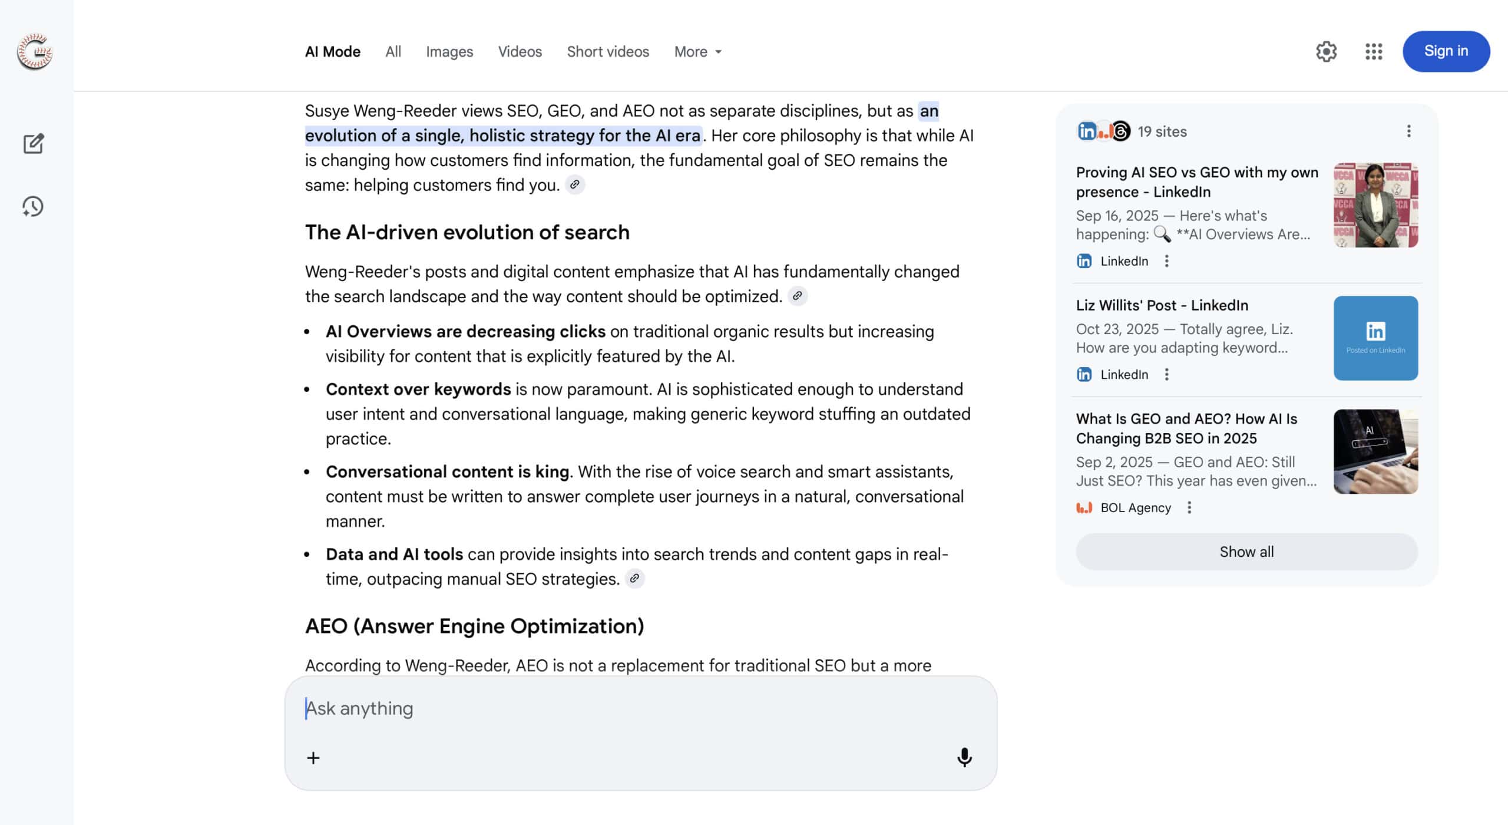This screenshot has height=825, width=1508.
Task: Open 'Proving AI SEO vs GEO' LinkedIn link
Action: click(x=1196, y=181)
